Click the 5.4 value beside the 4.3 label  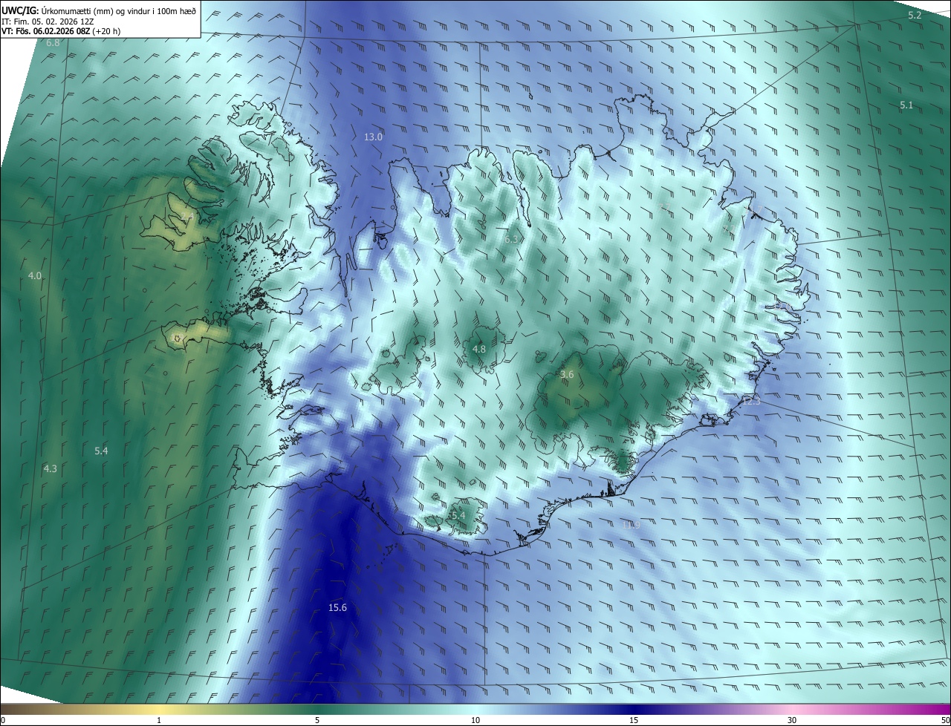click(x=102, y=451)
